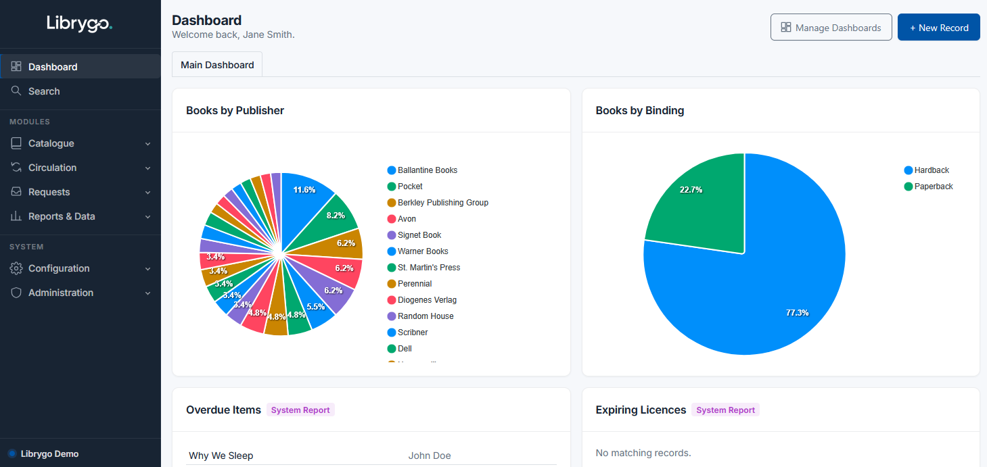Toggle Hardback legend swatch
Image resolution: width=987 pixels, height=467 pixels.
pos(908,170)
